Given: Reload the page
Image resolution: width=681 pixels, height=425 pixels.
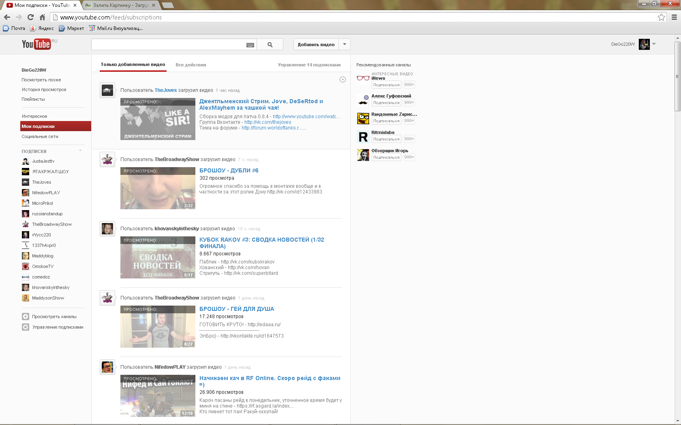Looking at the screenshot, I should tap(30, 17).
